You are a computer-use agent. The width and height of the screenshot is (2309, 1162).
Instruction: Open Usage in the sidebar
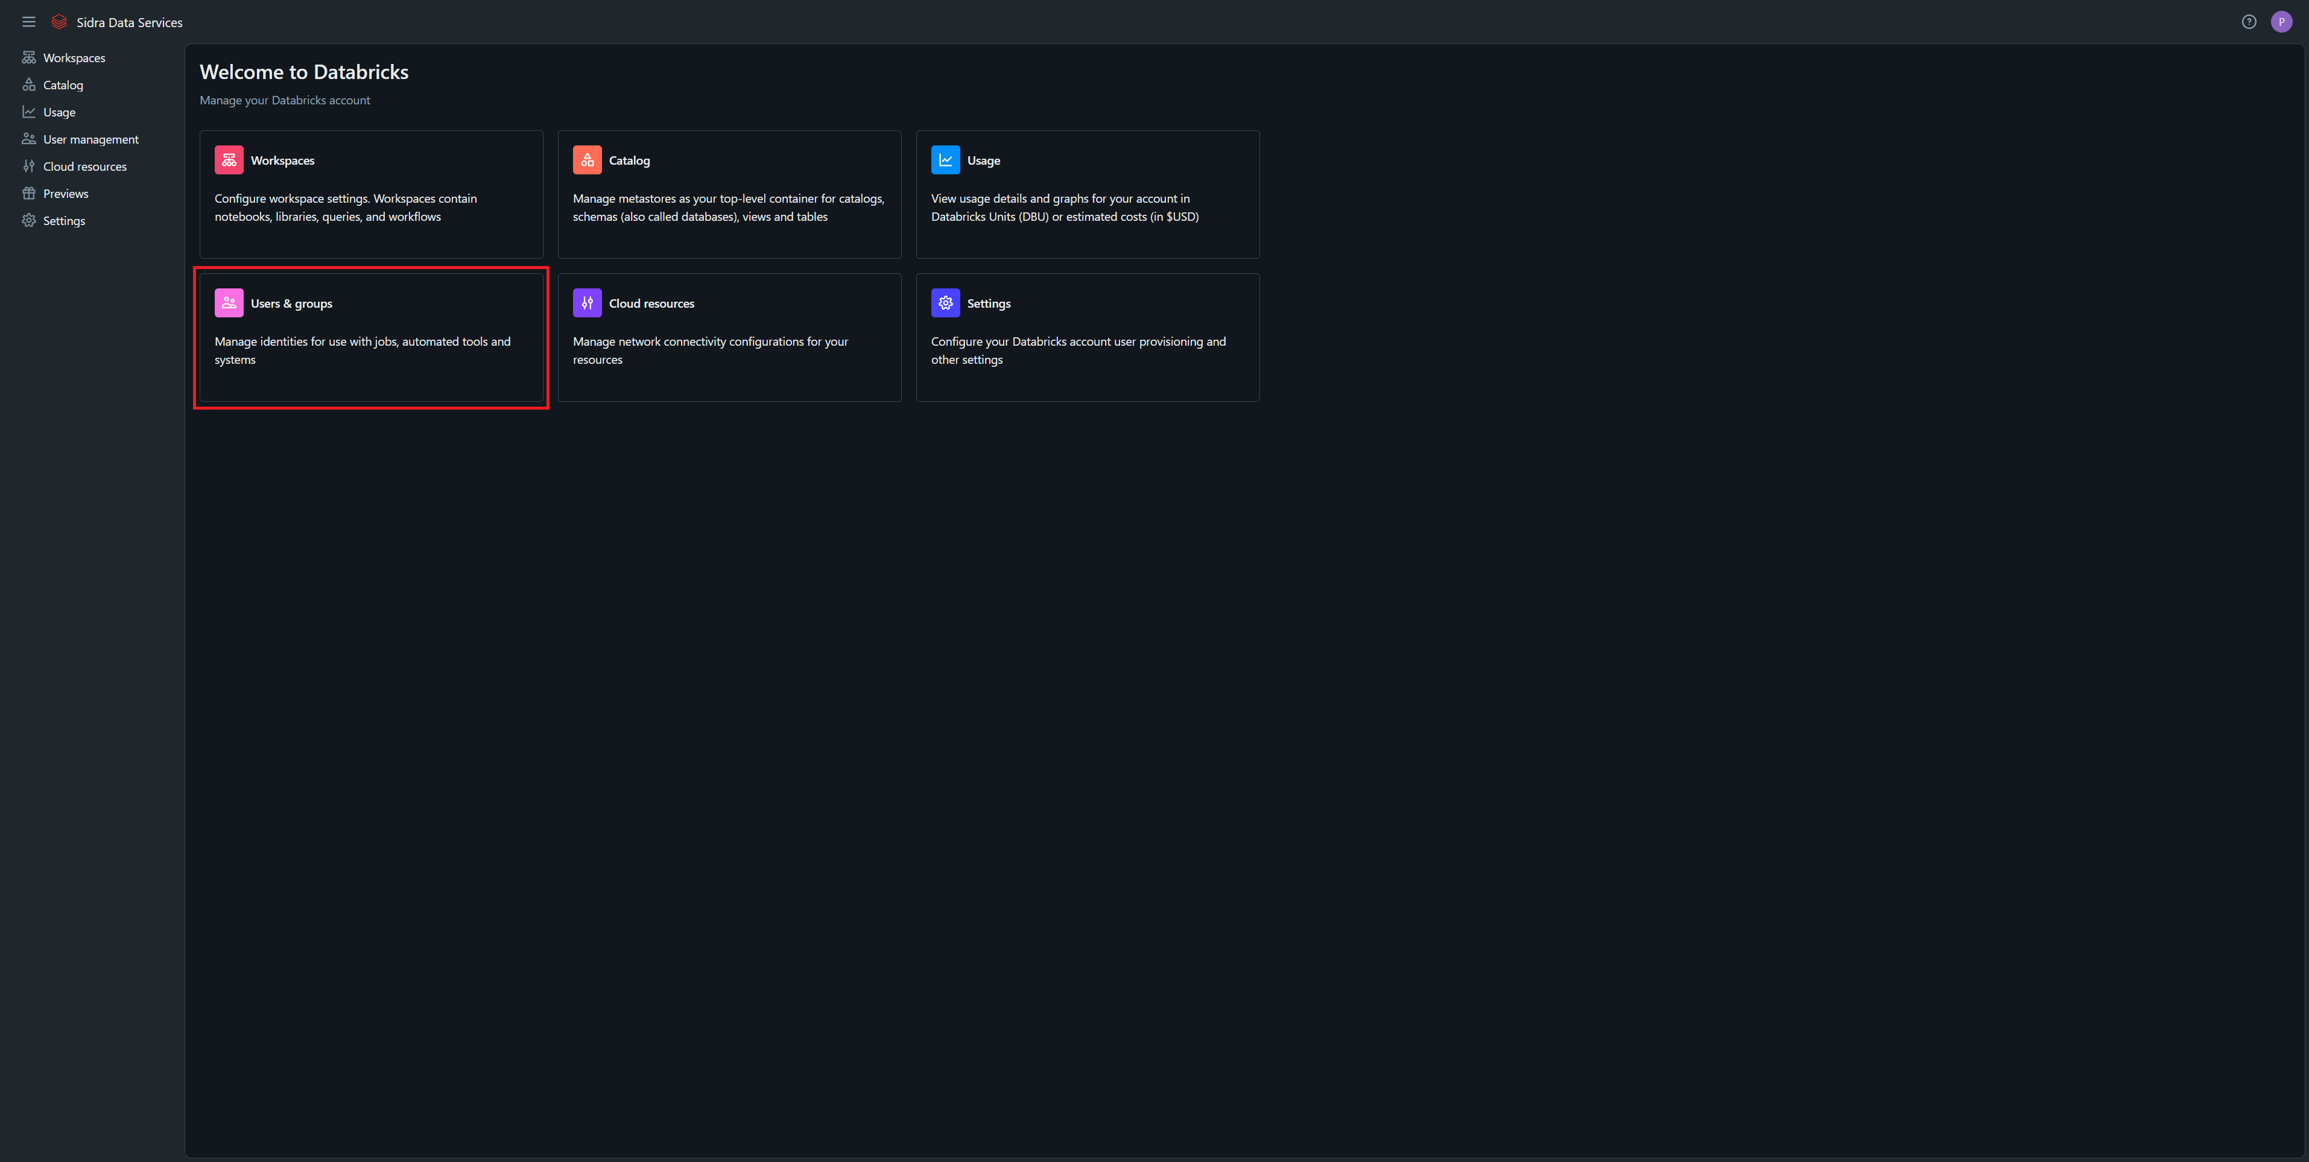pyautogui.click(x=59, y=112)
